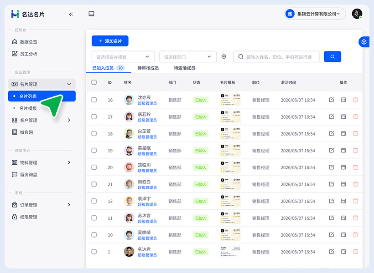374x273 pixels.
Task: Expand the 物料管理 menu group
Action: tap(42, 162)
